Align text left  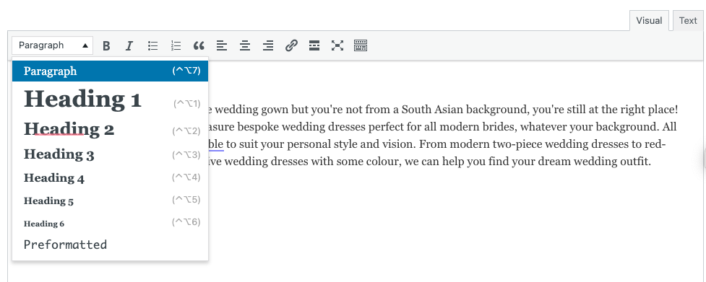[222, 45]
